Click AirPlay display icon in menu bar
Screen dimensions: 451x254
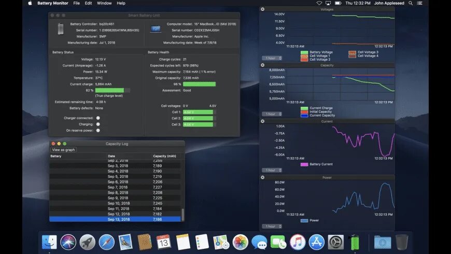[328, 3]
